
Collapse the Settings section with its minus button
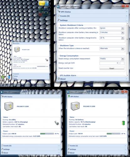(x=127, y=20)
